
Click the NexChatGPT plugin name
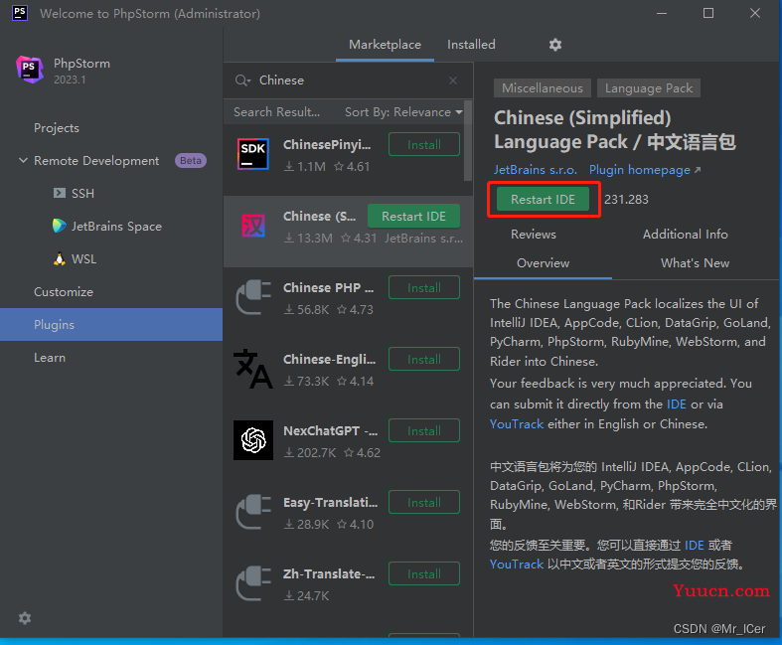(330, 431)
